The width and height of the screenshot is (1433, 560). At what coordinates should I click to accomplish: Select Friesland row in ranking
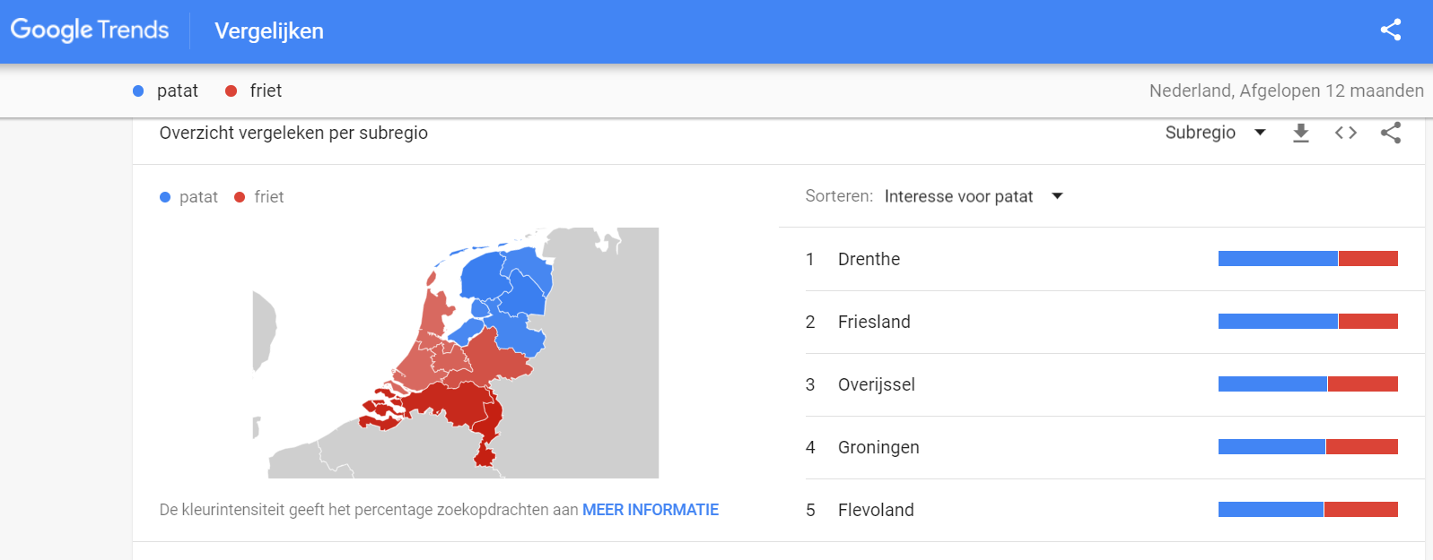(874, 322)
